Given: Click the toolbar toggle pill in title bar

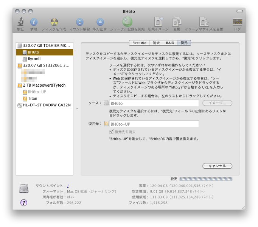Looking at the screenshot, I should pos(239,11).
